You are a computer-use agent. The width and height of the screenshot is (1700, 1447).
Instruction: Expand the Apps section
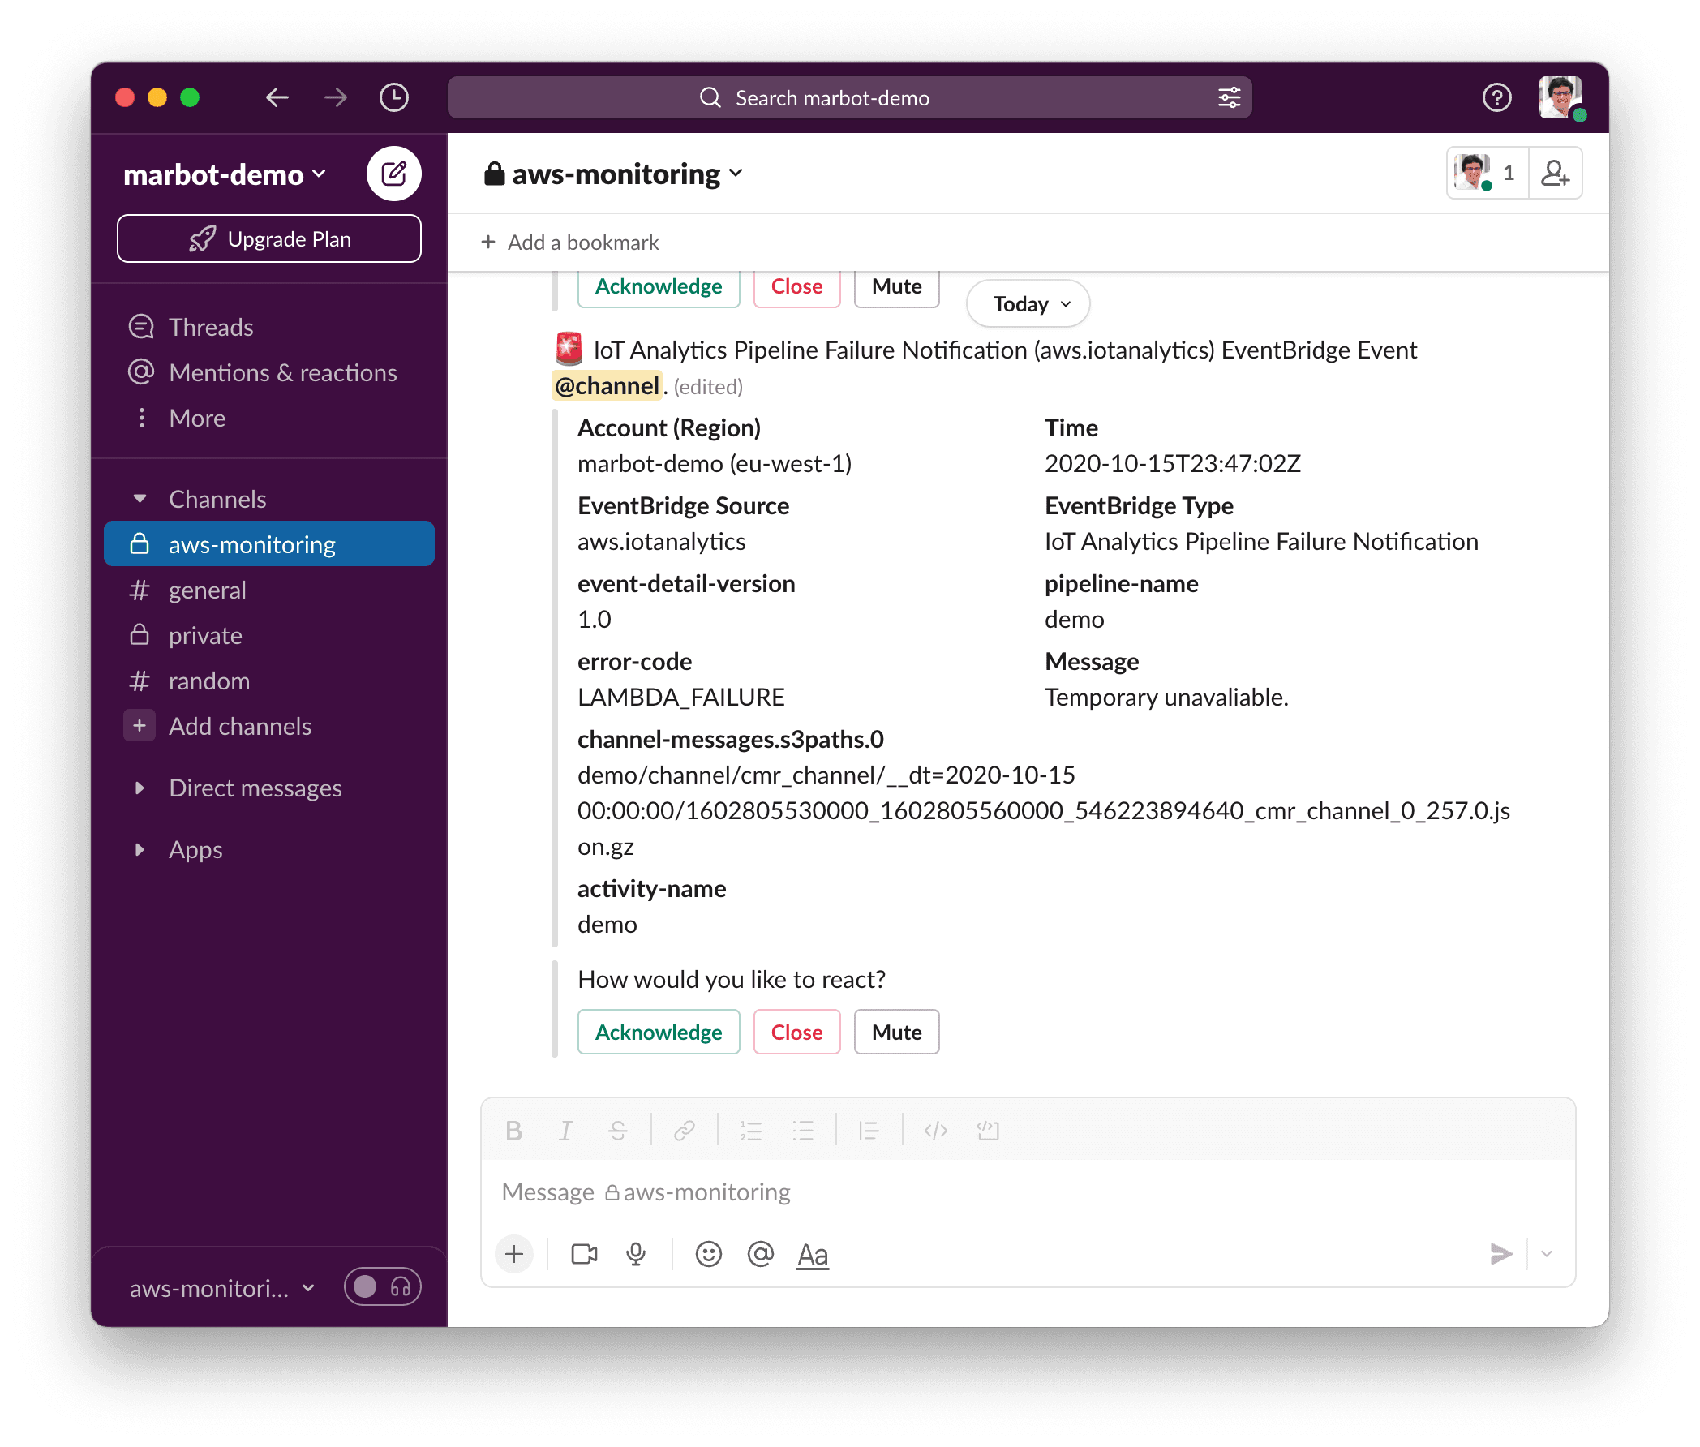coord(140,849)
